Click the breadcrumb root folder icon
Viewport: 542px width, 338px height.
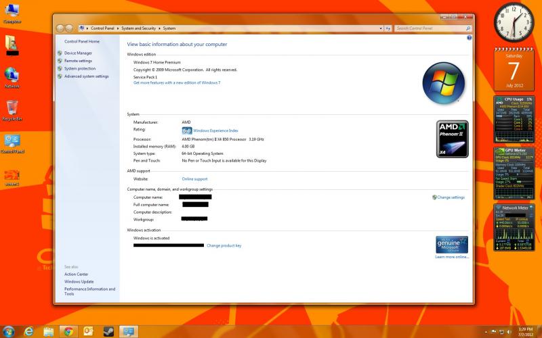[81, 28]
